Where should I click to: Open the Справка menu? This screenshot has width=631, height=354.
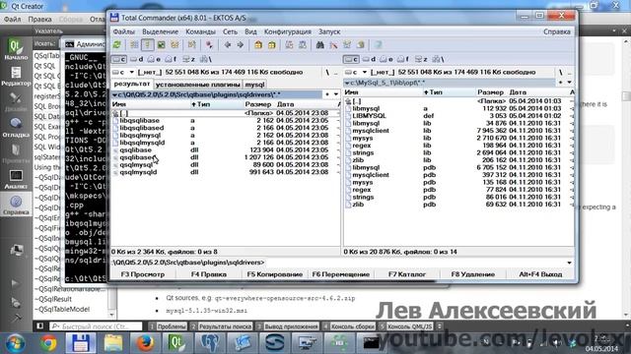[x=556, y=31]
